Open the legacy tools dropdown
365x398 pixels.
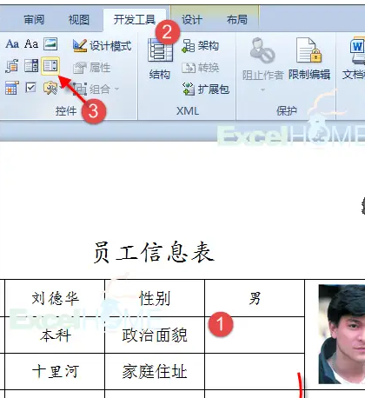click(52, 88)
